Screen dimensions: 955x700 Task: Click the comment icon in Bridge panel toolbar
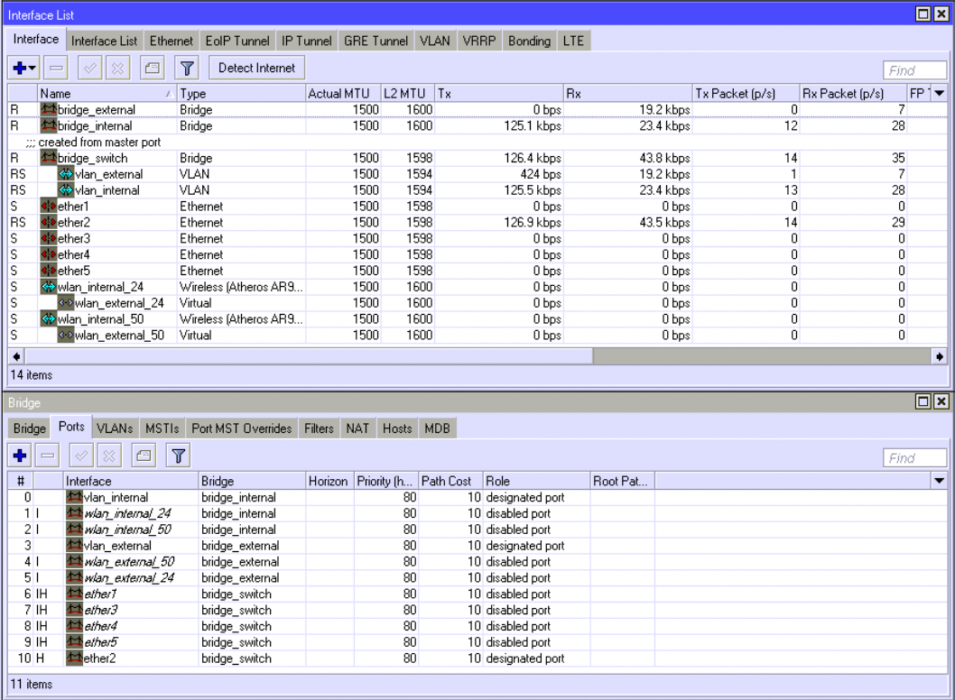tap(144, 457)
